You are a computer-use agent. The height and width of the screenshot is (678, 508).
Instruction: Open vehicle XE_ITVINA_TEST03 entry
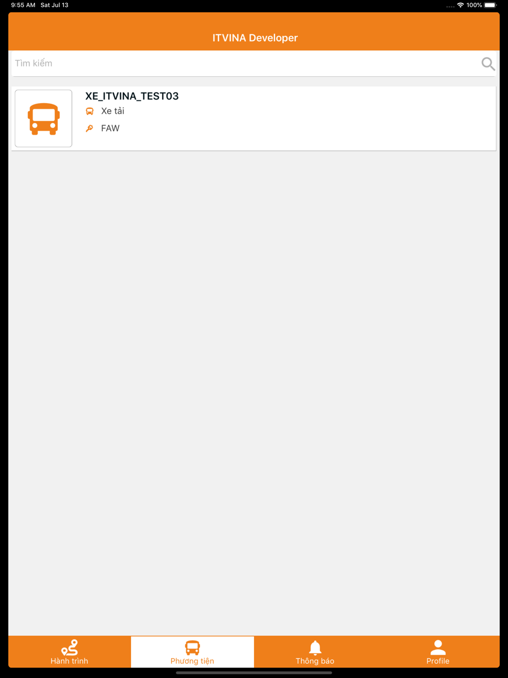pyautogui.click(x=254, y=118)
